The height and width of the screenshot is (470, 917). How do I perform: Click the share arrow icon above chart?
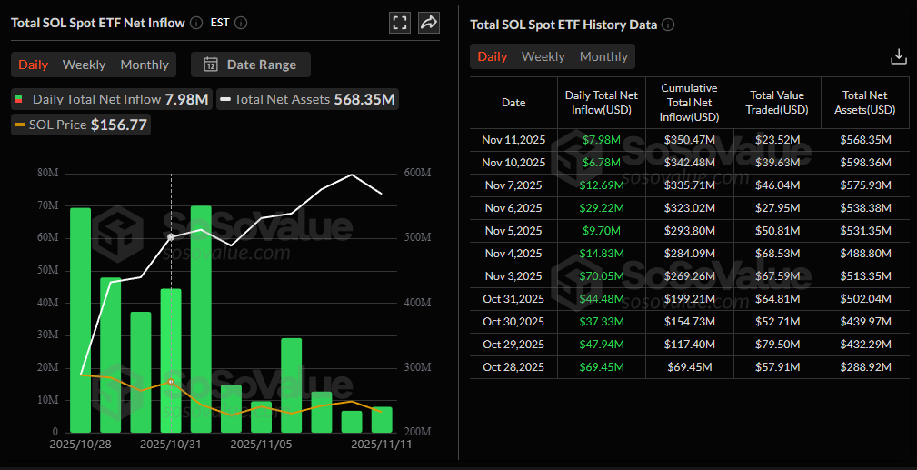(x=429, y=23)
